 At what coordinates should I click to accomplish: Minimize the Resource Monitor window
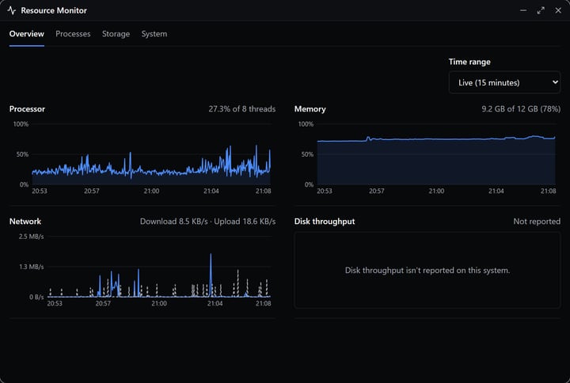tap(523, 10)
